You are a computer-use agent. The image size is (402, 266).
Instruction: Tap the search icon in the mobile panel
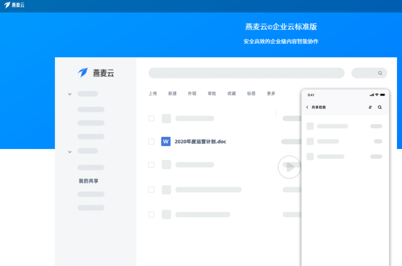[380, 107]
